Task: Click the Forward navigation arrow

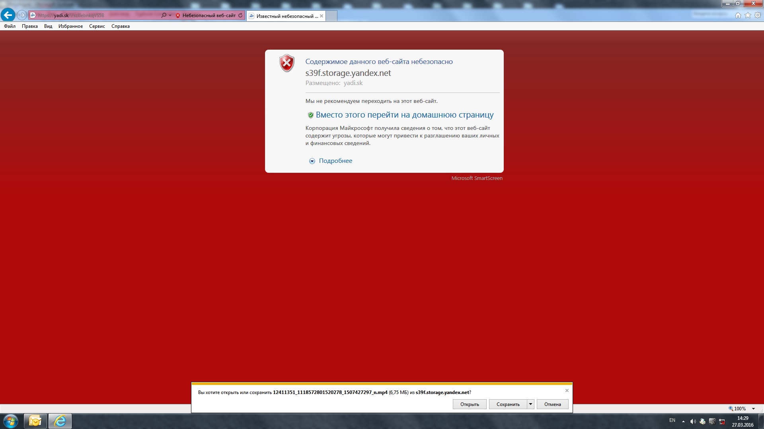Action: pos(22,15)
